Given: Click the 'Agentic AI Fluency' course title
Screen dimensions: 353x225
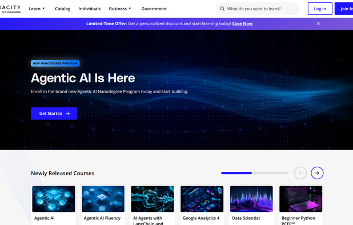Looking at the screenshot, I should click(102, 218).
